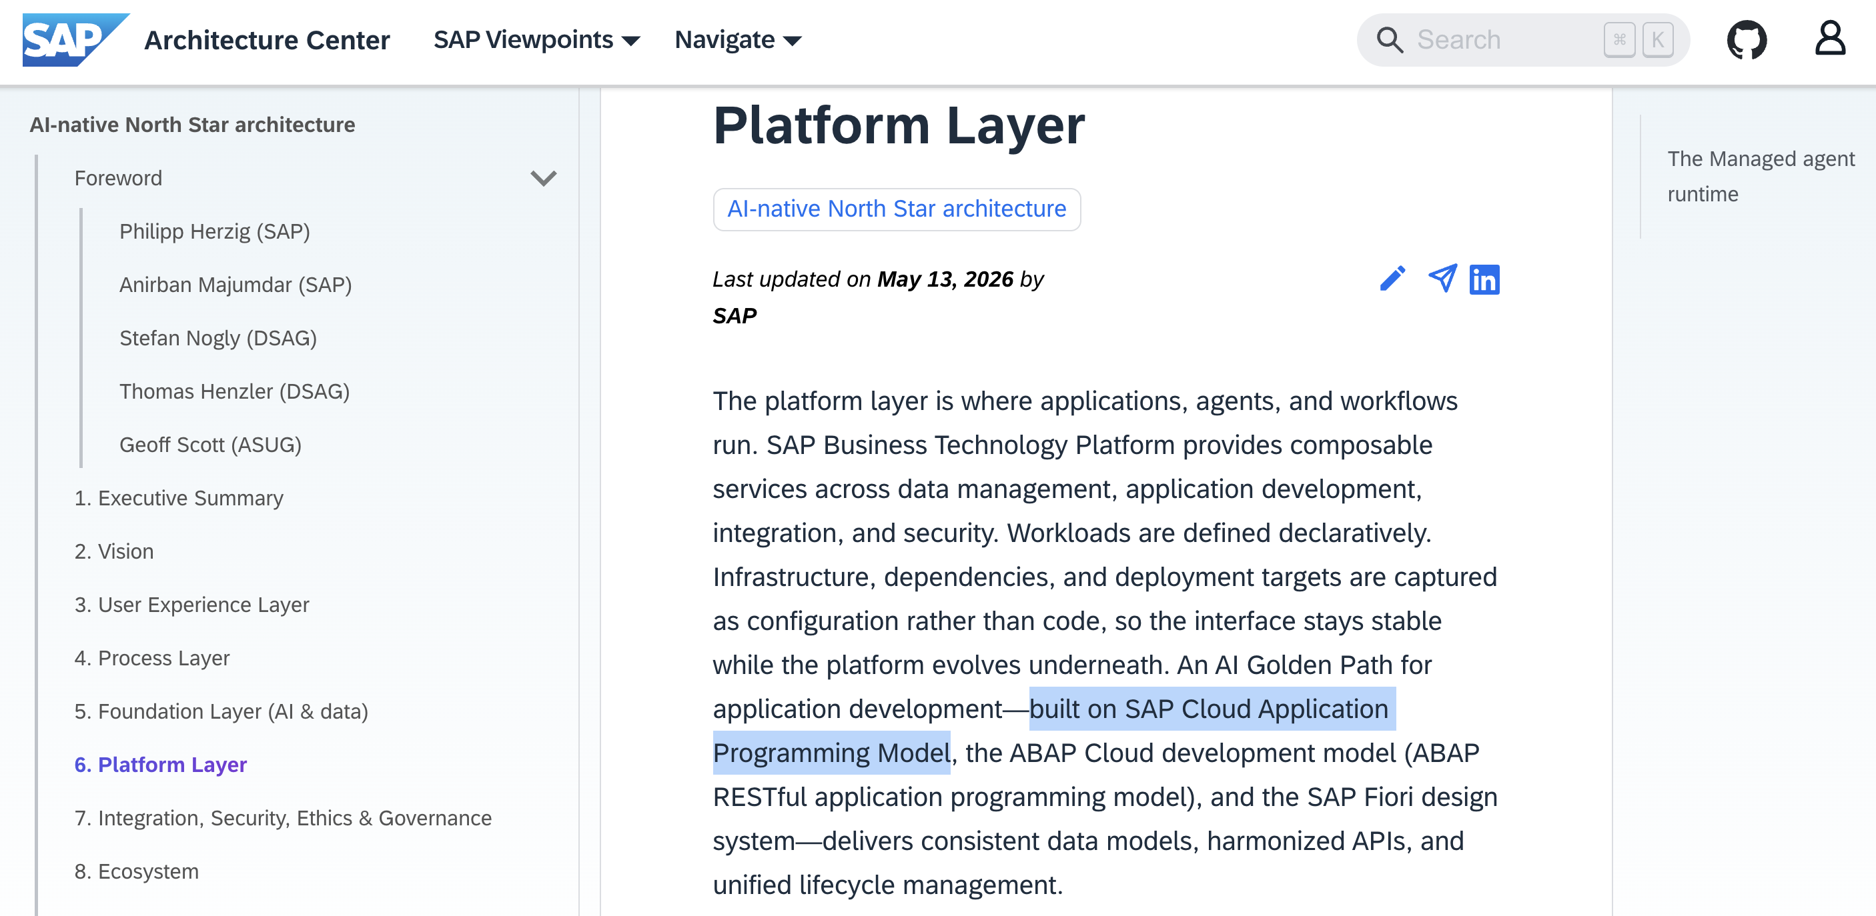This screenshot has width=1876, height=916.
Task: Click the highlighted text 'built on SAP Cloud Application'
Action: pos(1208,709)
